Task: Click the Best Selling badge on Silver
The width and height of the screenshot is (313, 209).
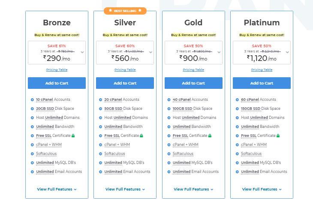Action: point(125,11)
